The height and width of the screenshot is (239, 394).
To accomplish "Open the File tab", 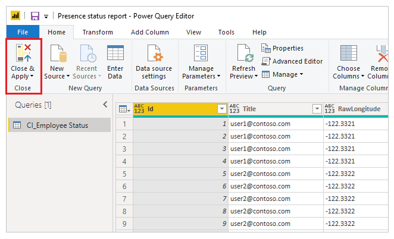I will click(23, 32).
